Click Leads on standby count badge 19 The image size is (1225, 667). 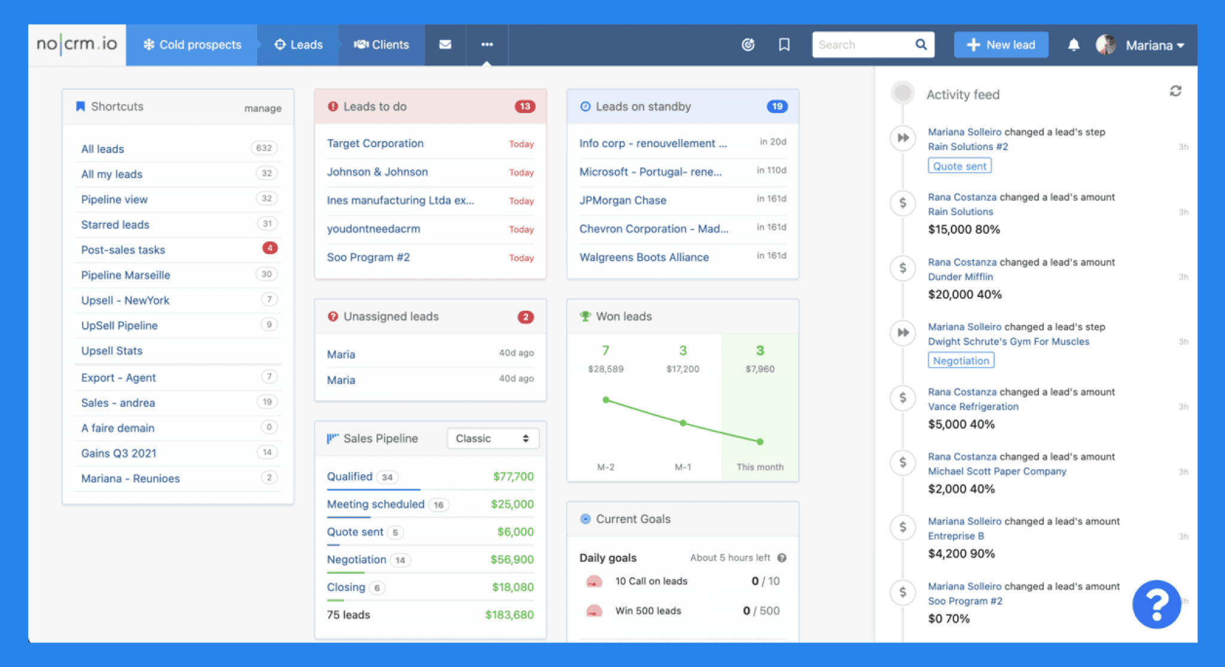point(777,106)
